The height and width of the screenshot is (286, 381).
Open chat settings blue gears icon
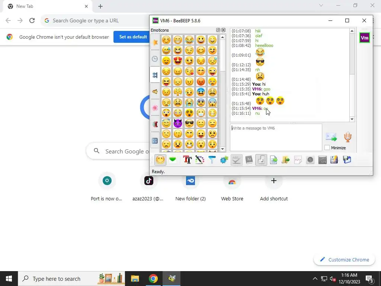[x=224, y=160]
